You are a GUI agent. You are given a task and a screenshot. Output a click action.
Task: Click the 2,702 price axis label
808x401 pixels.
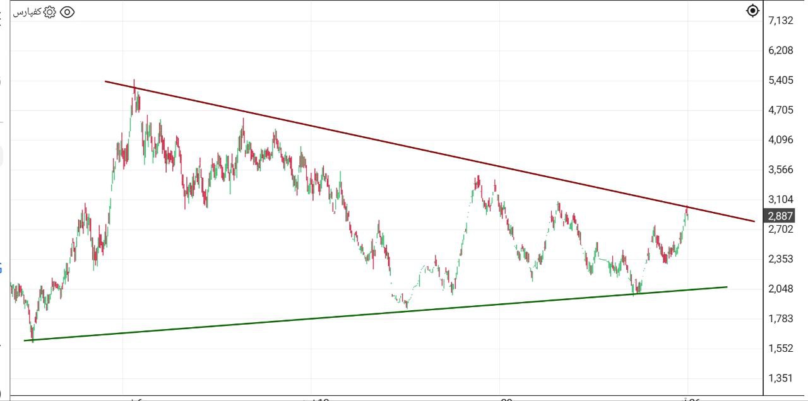coord(780,230)
